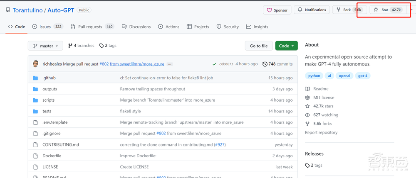Click richbeales avatar image
The height and width of the screenshot is (178, 416).
click(36, 64)
